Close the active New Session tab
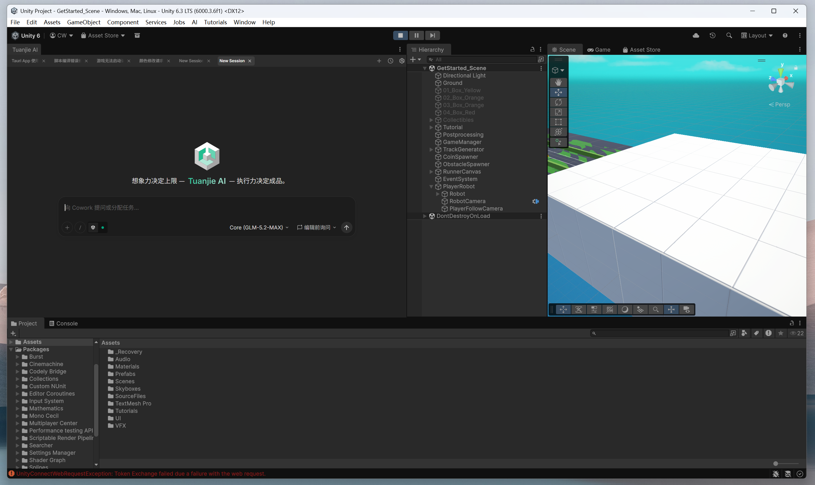815x485 pixels. (250, 61)
